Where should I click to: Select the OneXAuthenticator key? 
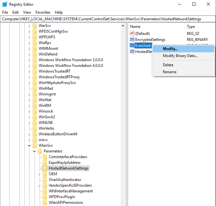coord(65,180)
